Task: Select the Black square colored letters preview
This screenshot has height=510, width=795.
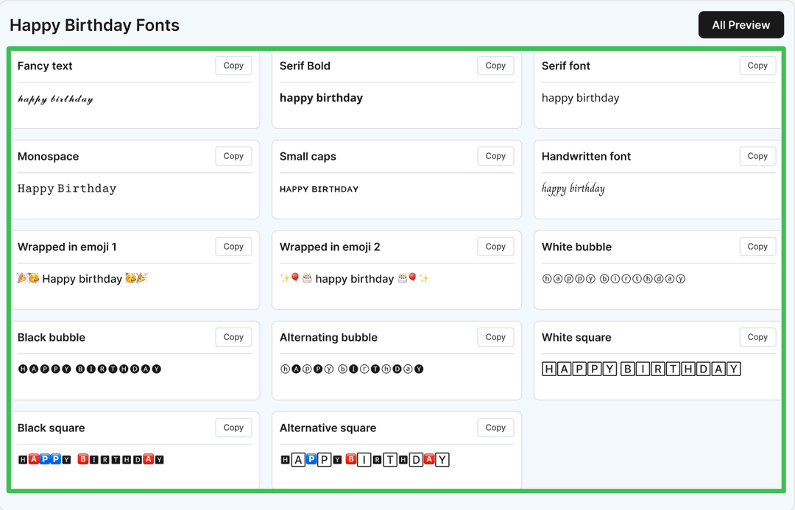Action: click(91, 459)
